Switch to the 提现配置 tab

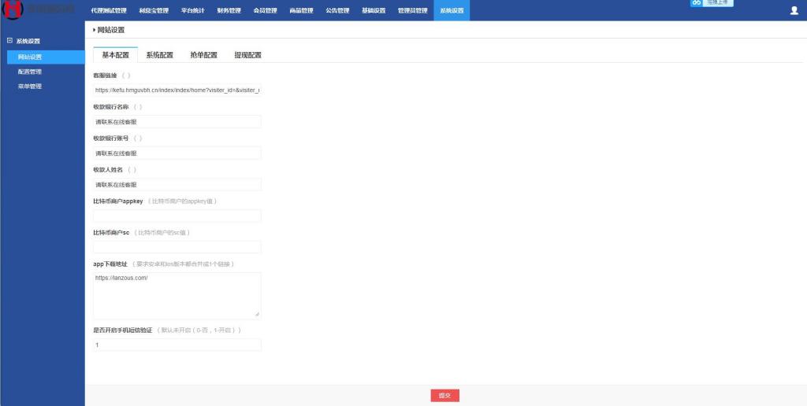(x=247, y=55)
